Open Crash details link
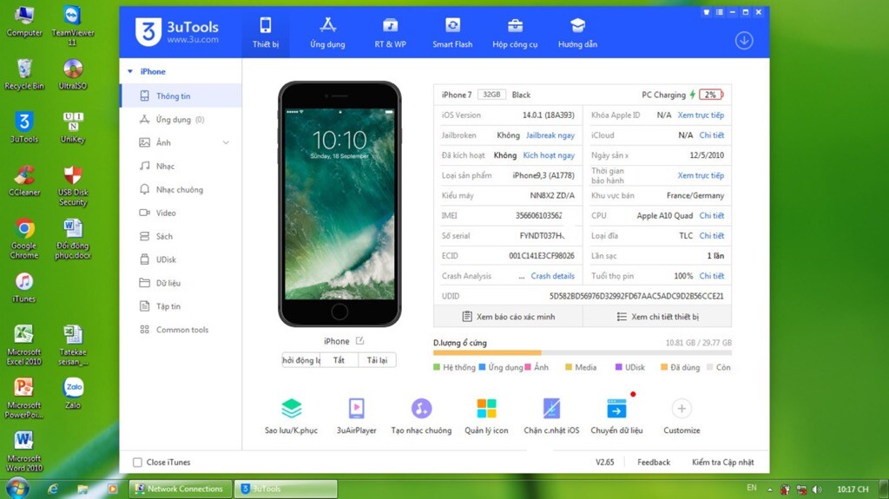889x499 pixels. [x=553, y=276]
